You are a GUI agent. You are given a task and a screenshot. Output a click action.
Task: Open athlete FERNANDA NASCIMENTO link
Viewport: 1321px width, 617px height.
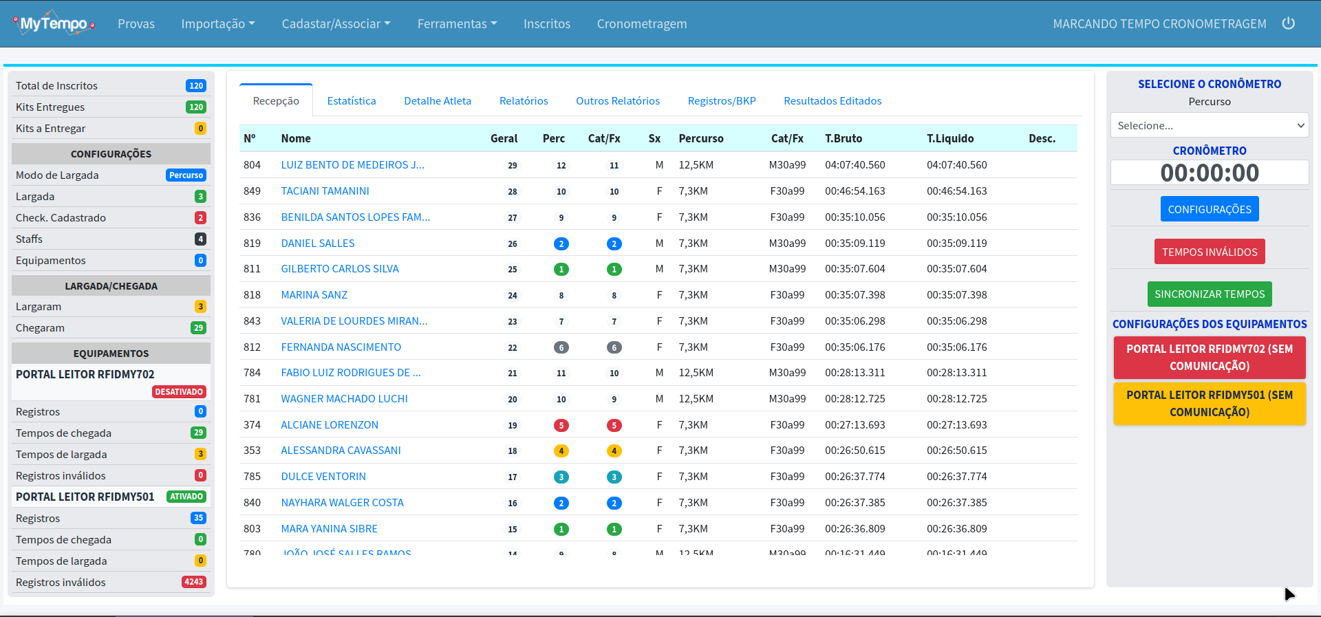click(x=341, y=347)
